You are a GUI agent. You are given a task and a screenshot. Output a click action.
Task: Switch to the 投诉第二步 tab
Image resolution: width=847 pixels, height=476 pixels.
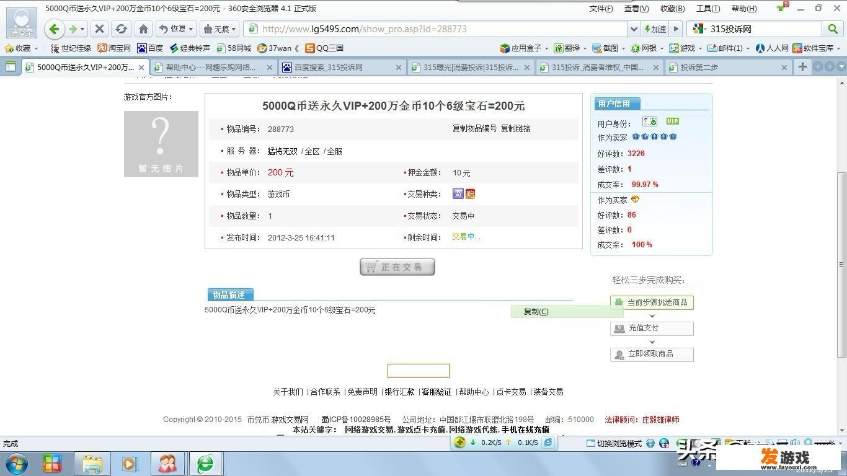point(727,67)
